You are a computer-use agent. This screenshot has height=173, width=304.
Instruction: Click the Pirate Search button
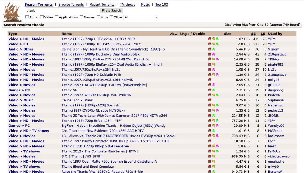(112, 10)
